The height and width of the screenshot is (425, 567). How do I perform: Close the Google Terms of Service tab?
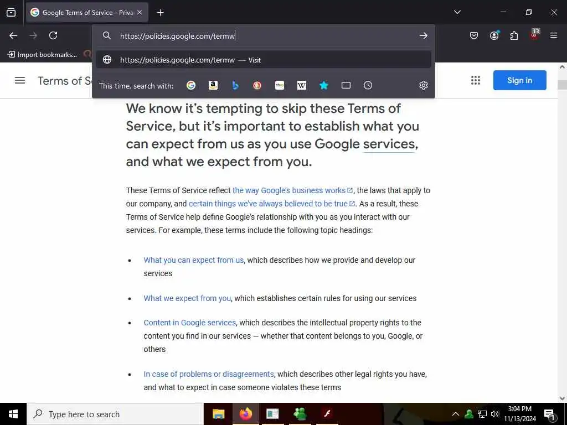140,12
